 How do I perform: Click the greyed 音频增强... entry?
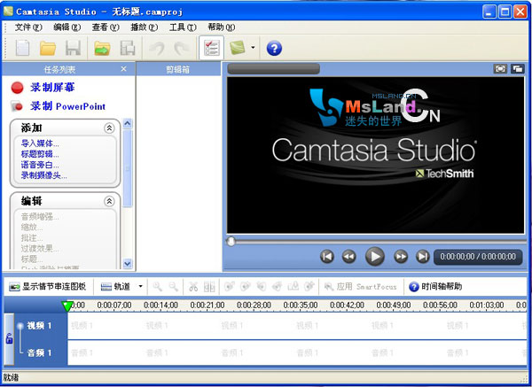pyautogui.click(x=40, y=217)
